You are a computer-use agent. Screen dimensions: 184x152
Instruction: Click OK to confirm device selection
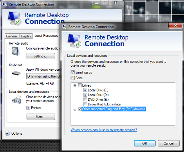(x=145, y=143)
